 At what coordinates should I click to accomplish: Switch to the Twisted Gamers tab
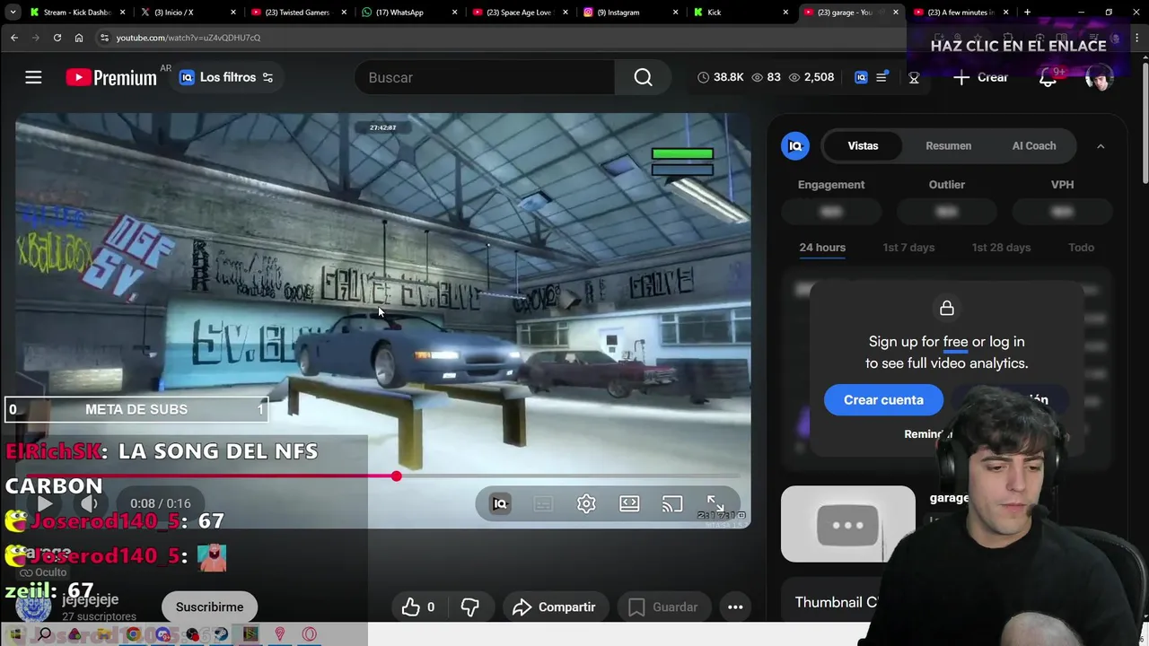[x=298, y=13]
